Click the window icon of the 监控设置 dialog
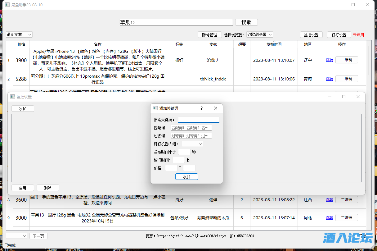377x251 pixels. coord(13,96)
